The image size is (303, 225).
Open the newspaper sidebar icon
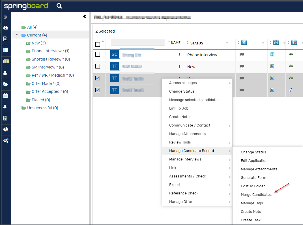pos(6,61)
